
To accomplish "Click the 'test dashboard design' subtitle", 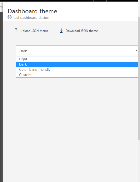I will click(x=31, y=17).
